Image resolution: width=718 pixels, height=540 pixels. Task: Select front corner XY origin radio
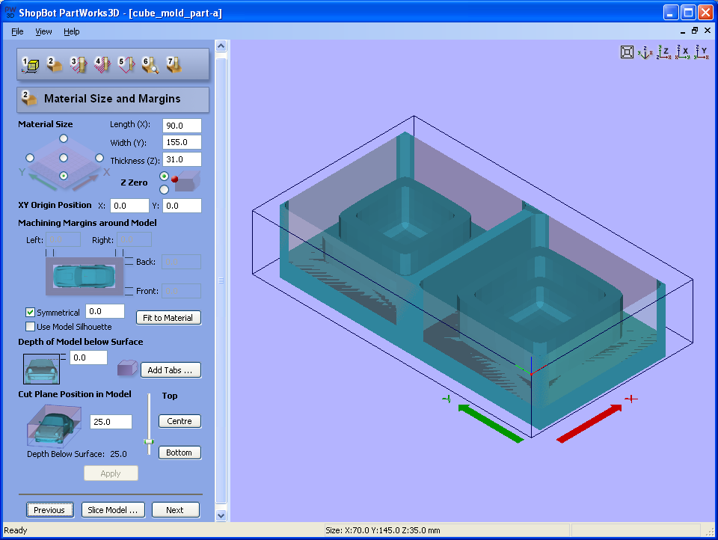[x=64, y=176]
